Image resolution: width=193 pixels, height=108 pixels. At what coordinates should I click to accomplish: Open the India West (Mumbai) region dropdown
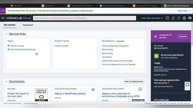[x=152, y=18]
